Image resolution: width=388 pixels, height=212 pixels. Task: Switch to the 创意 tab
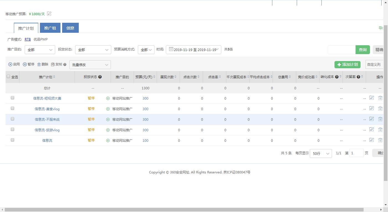pos(70,28)
